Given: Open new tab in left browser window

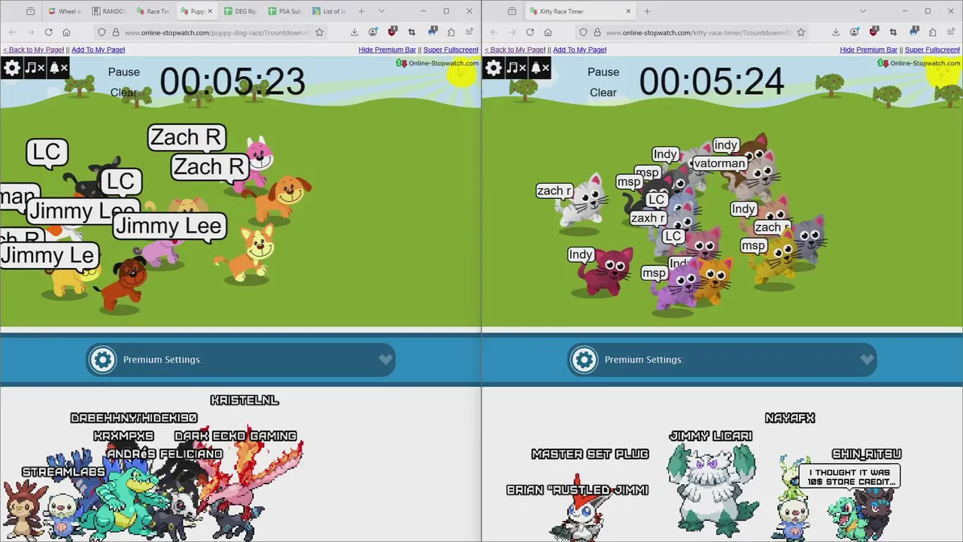Looking at the screenshot, I should [x=361, y=11].
